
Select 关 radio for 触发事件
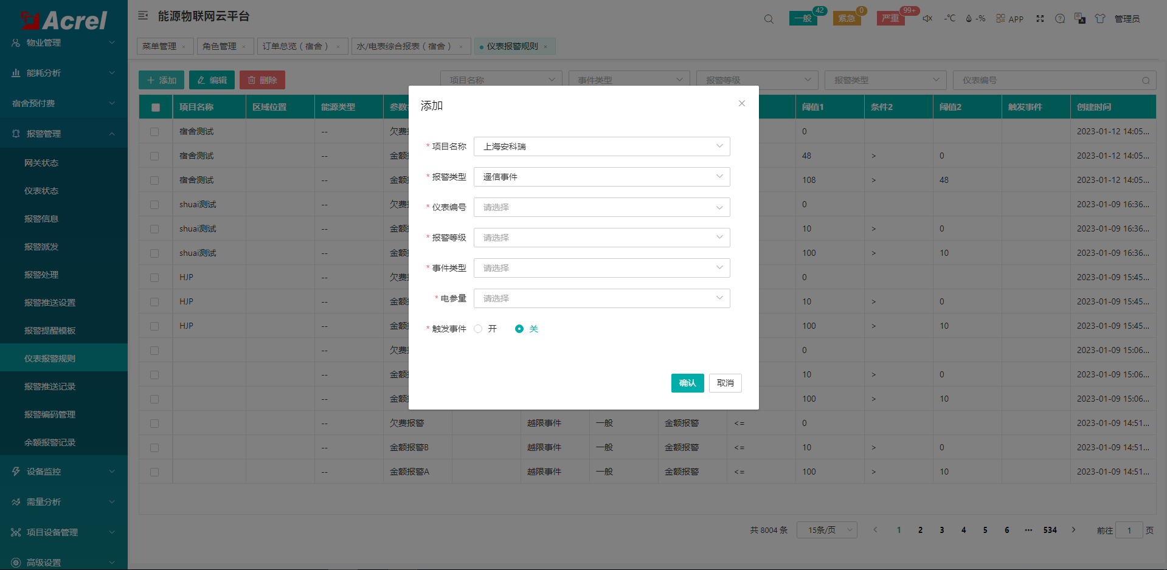(x=519, y=329)
